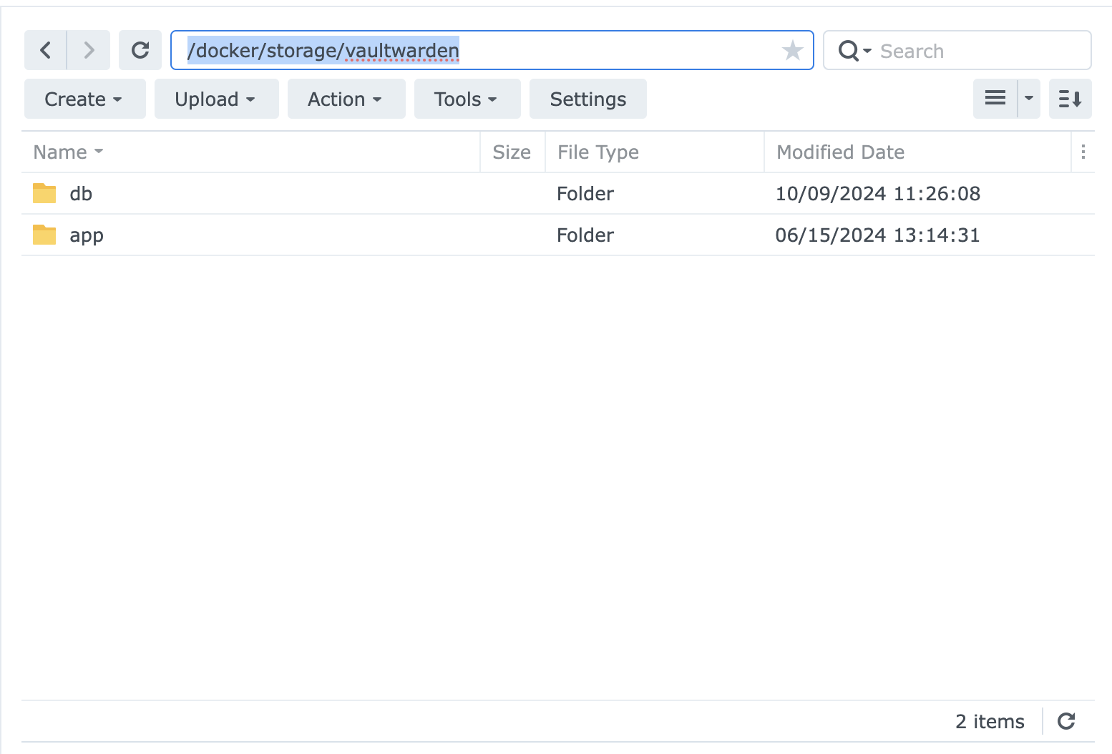Open column options three-dot menu

point(1083,152)
